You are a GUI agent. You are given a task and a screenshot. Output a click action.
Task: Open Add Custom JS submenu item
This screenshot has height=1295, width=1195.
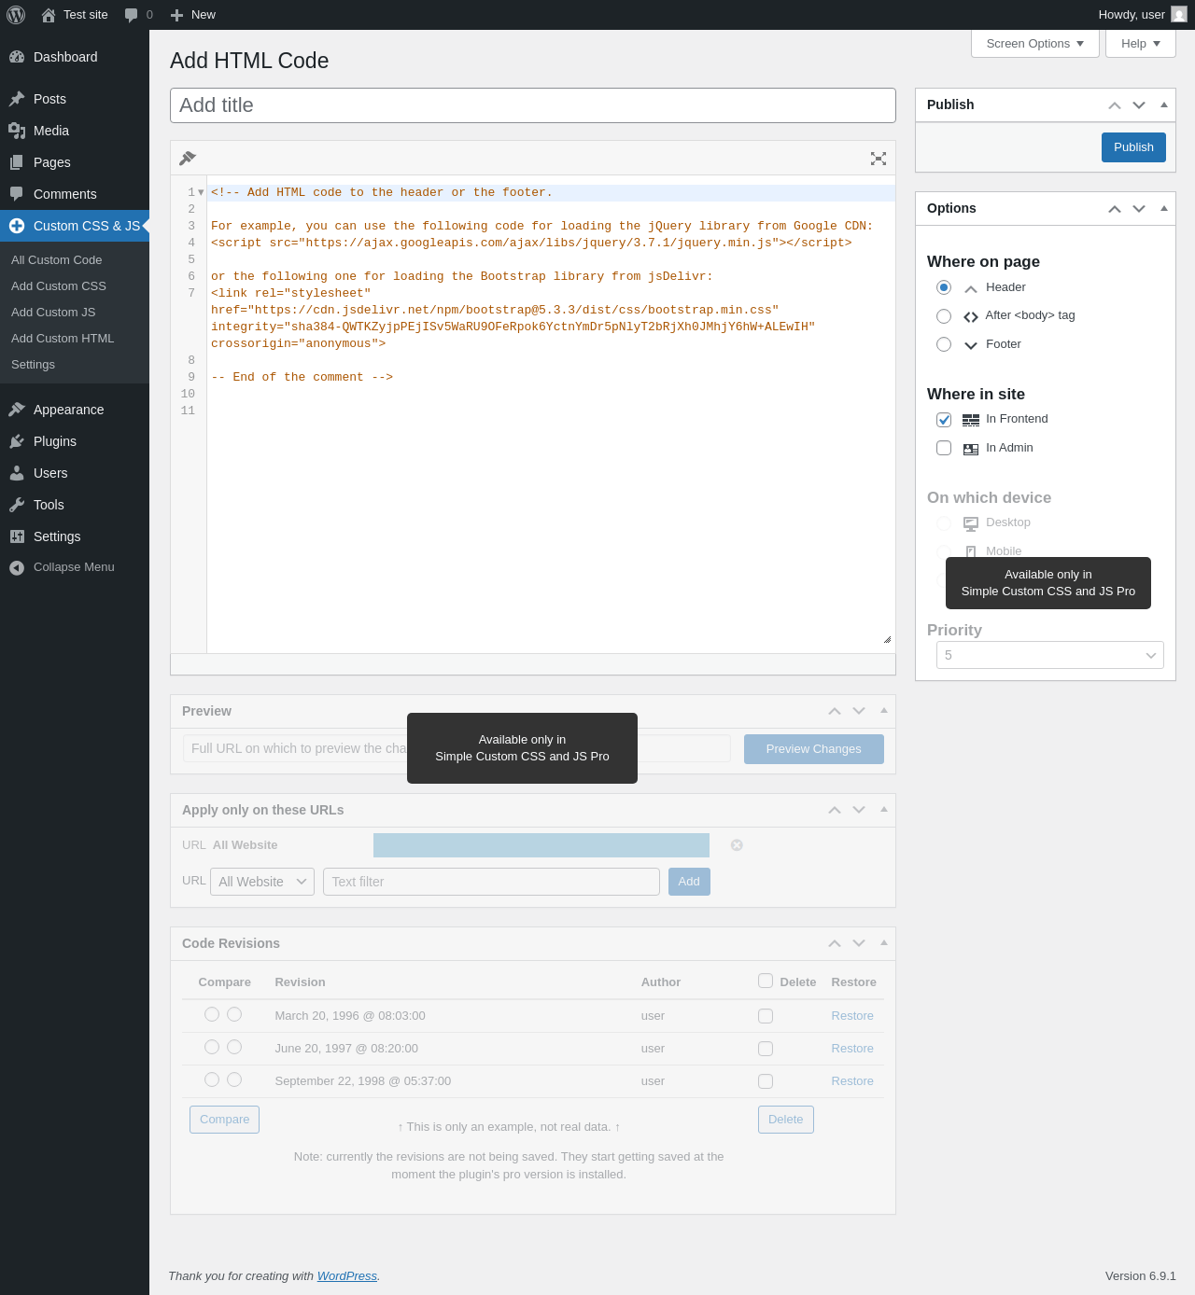[53, 313]
